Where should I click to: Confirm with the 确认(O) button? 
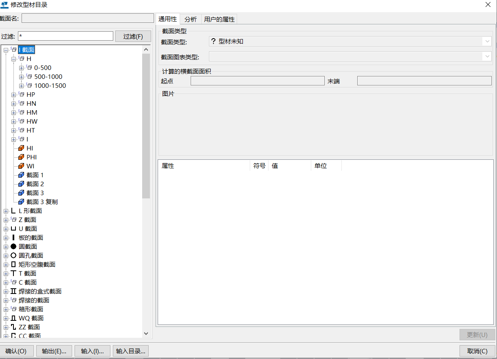(16, 351)
